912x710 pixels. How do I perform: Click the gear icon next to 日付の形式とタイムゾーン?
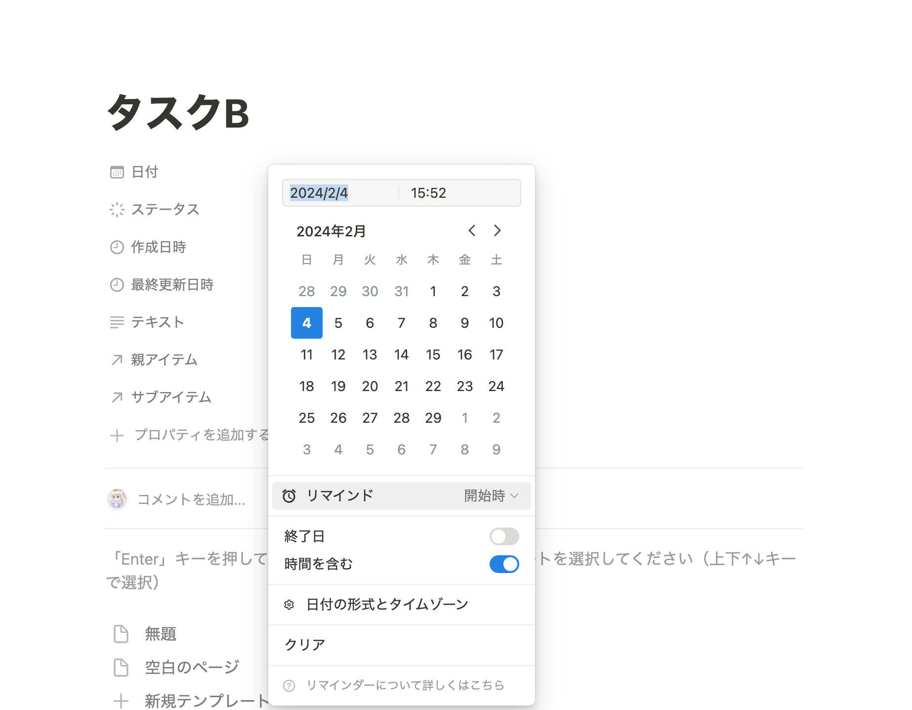(289, 604)
